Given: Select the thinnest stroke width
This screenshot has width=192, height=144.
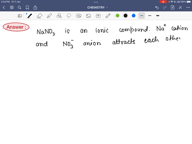Looking at the screenshot, I should click(142, 16).
